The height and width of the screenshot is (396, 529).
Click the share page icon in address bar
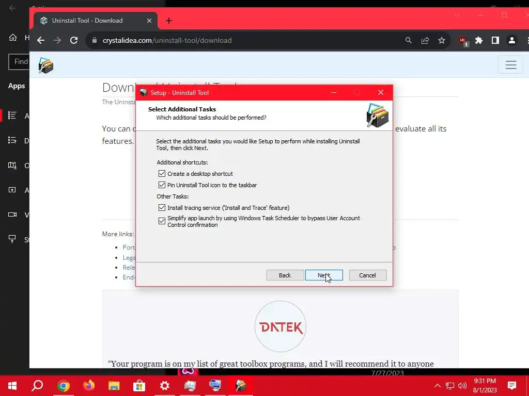[x=425, y=40]
